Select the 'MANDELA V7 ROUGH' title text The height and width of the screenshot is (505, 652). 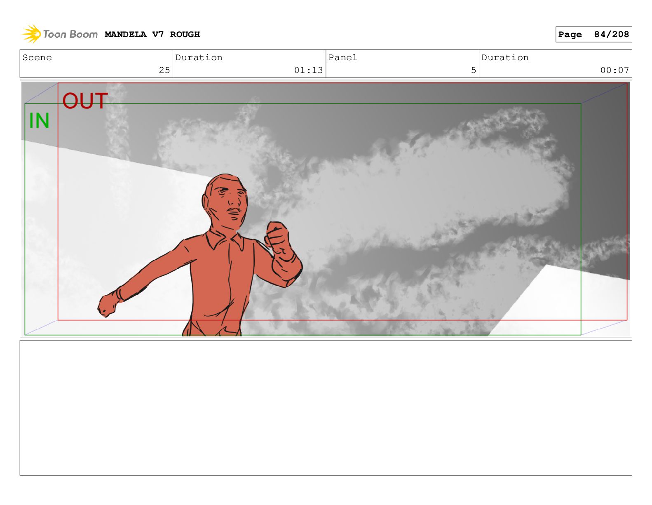pyautogui.click(x=152, y=35)
